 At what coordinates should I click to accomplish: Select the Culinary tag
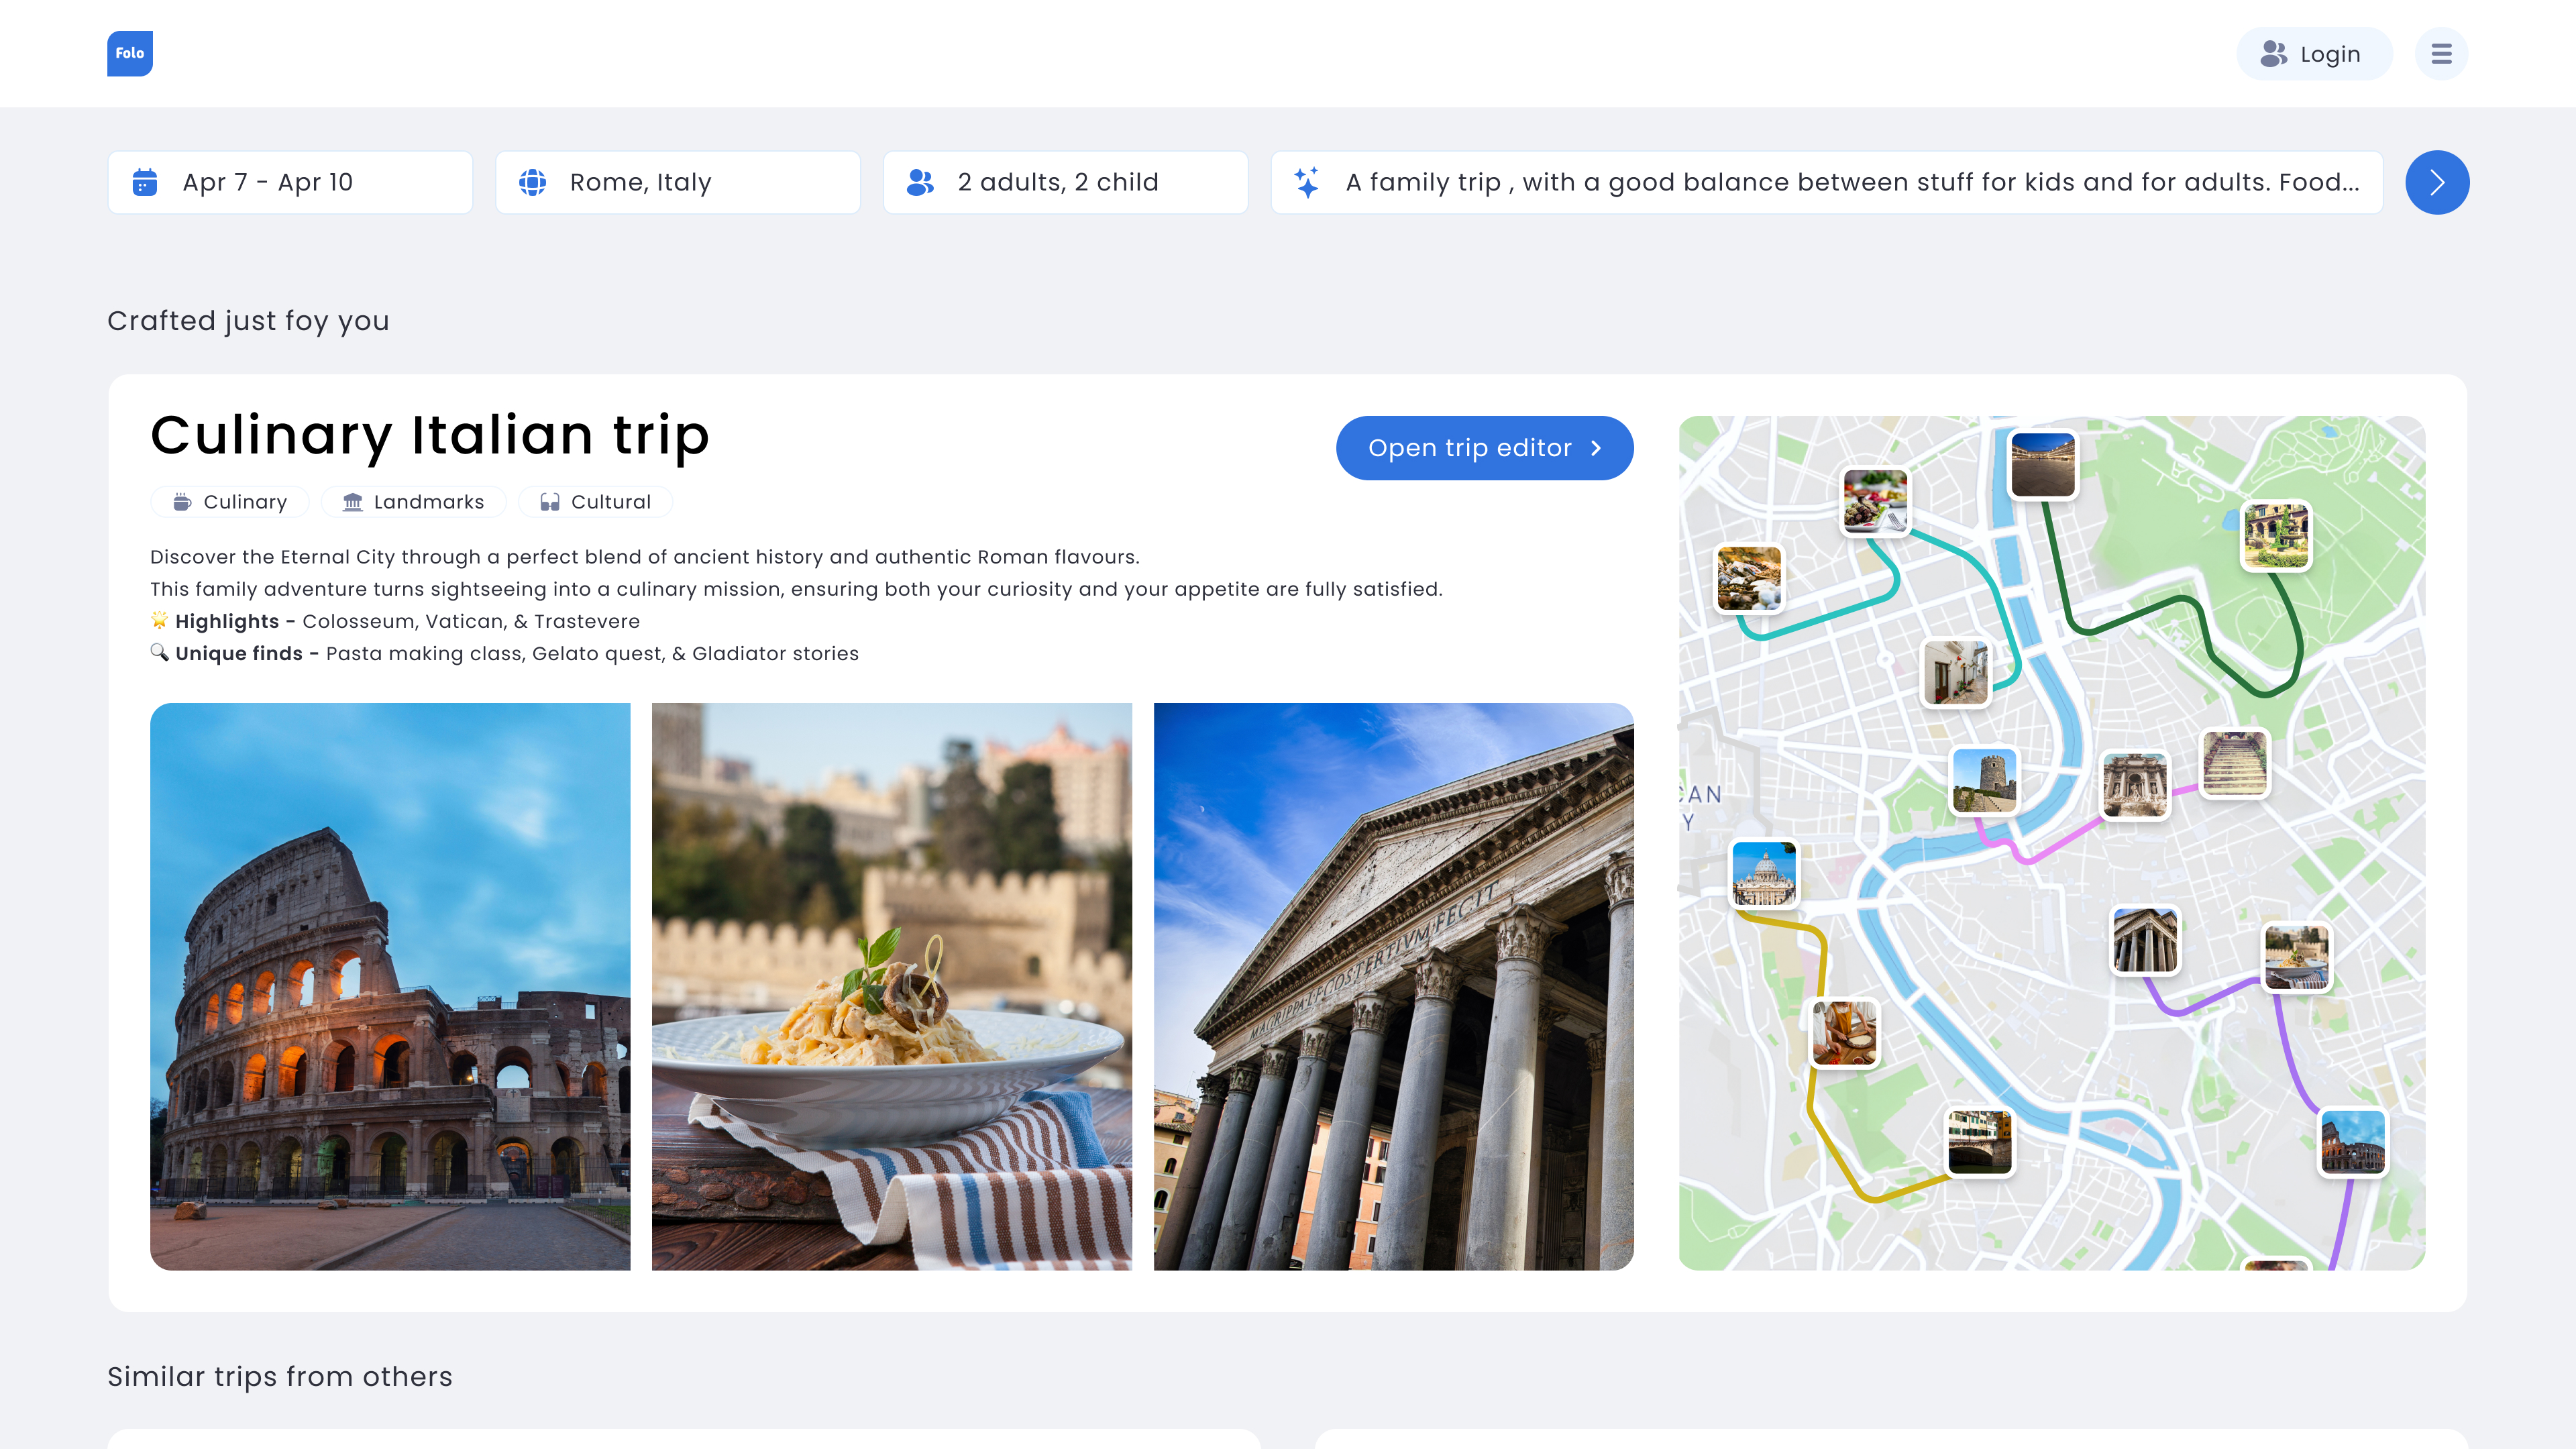tap(230, 502)
